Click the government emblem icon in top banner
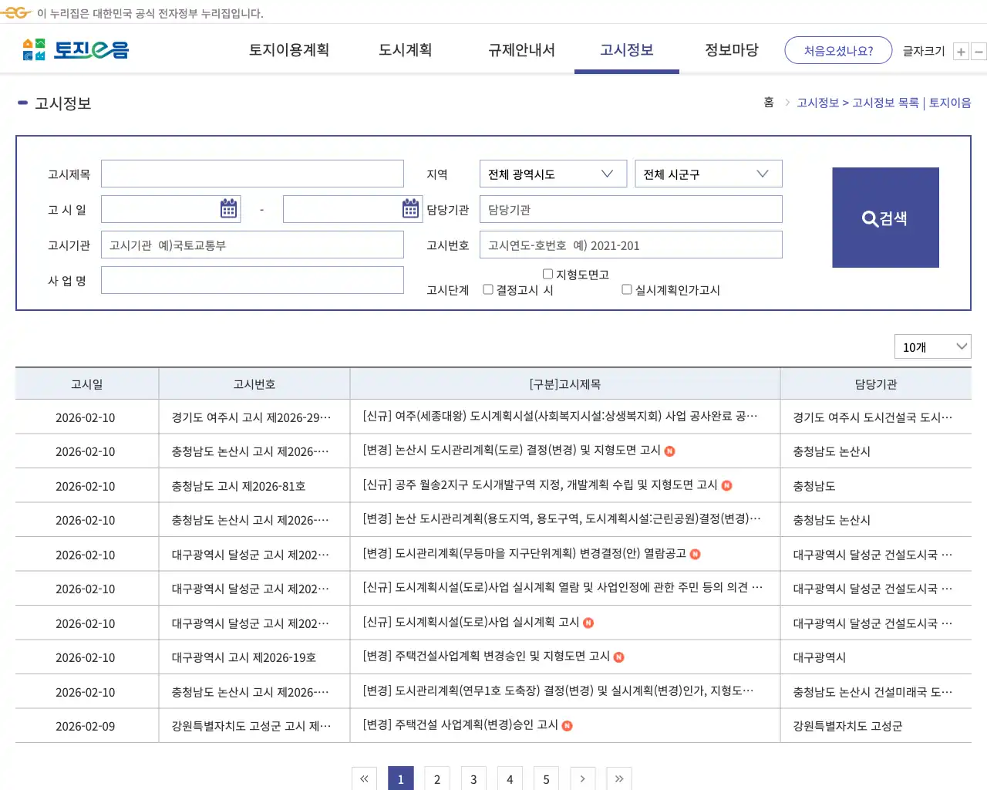 pyautogui.click(x=15, y=12)
